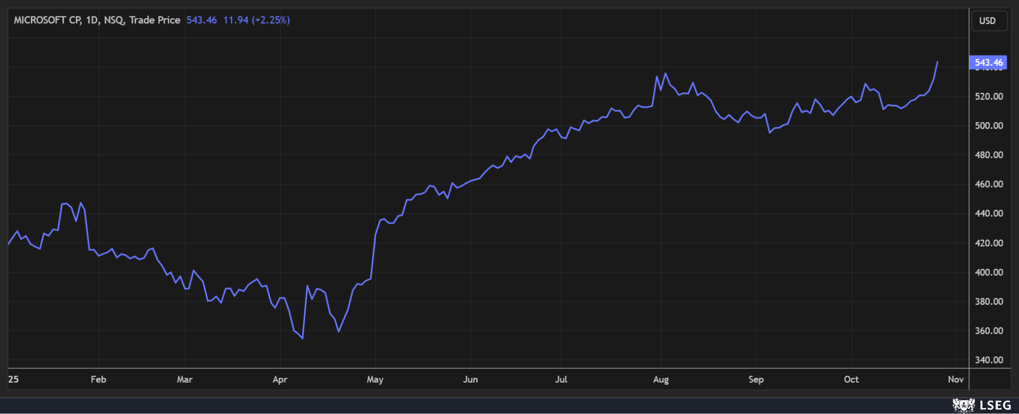Click the LSEG logo icon
The width and height of the screenshot is (1019, 414).
click(963, 406)
